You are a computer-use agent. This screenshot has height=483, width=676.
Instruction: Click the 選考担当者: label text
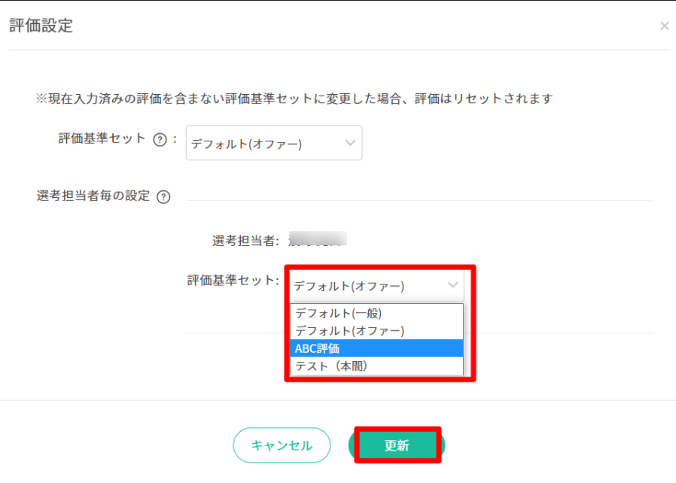(x=245, y=241)
